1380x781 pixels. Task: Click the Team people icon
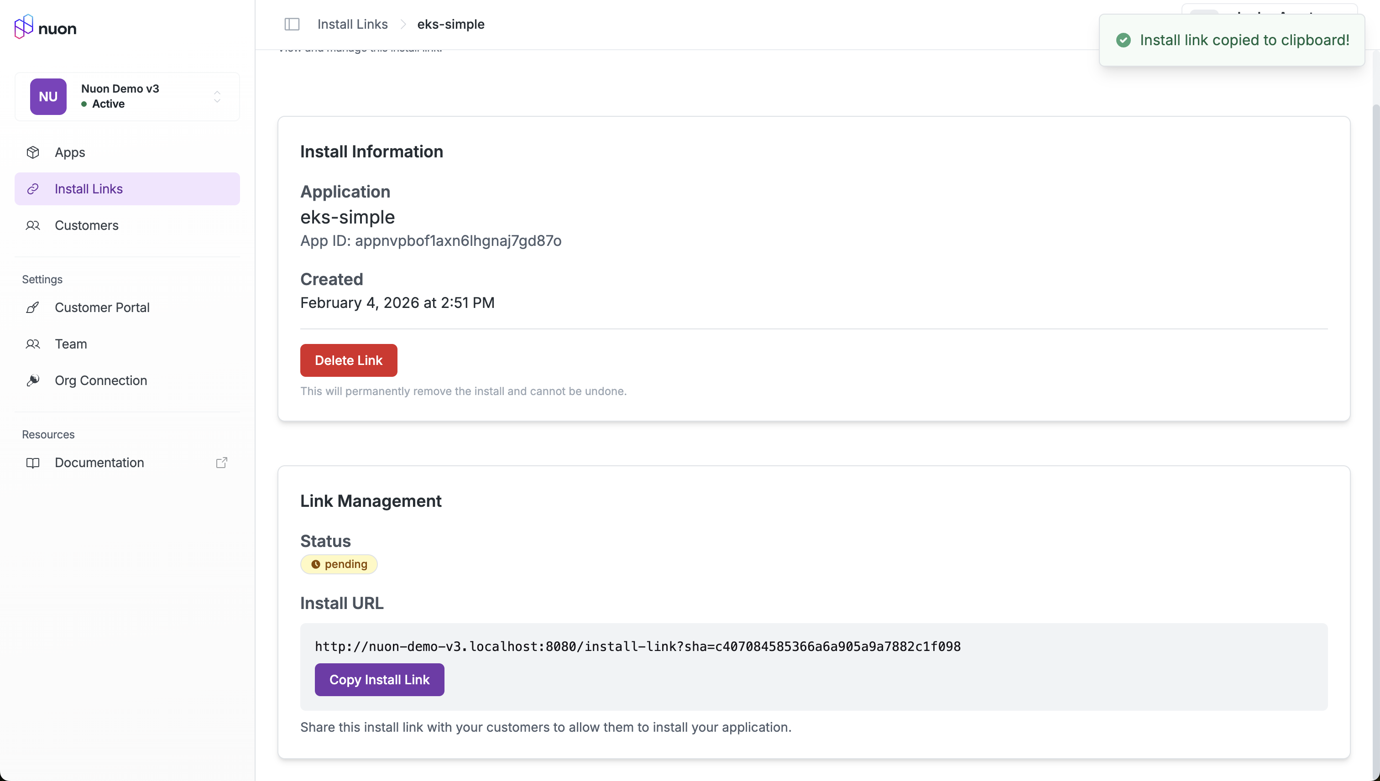coord(33,344)
